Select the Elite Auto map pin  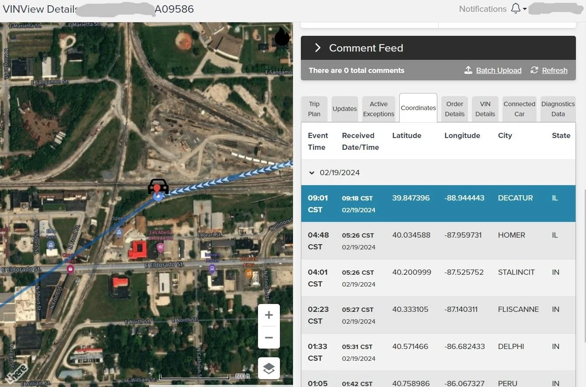click(x=51, y=245)
